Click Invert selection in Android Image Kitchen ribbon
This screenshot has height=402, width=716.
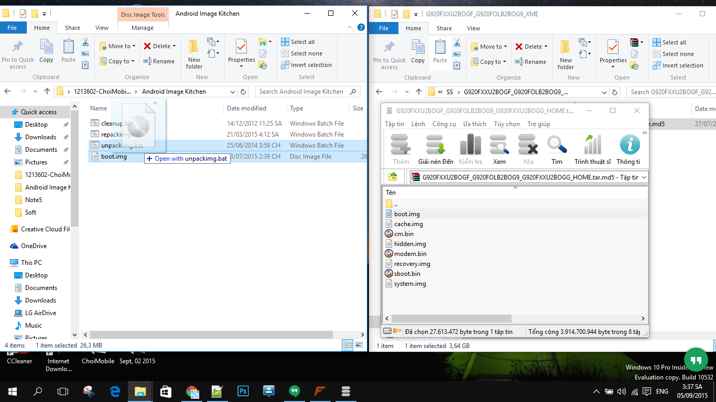[306, 65]
